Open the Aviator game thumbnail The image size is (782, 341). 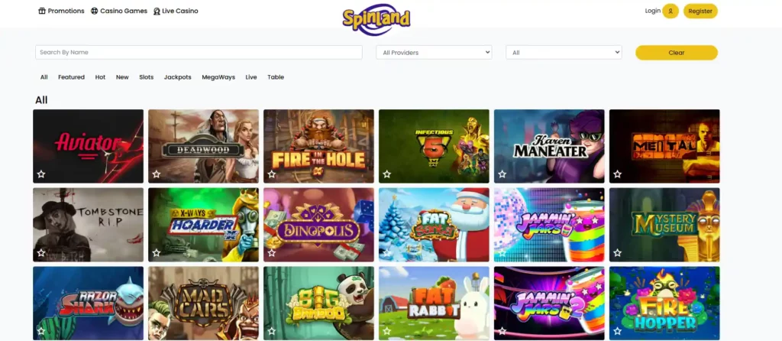coord(89,146)
